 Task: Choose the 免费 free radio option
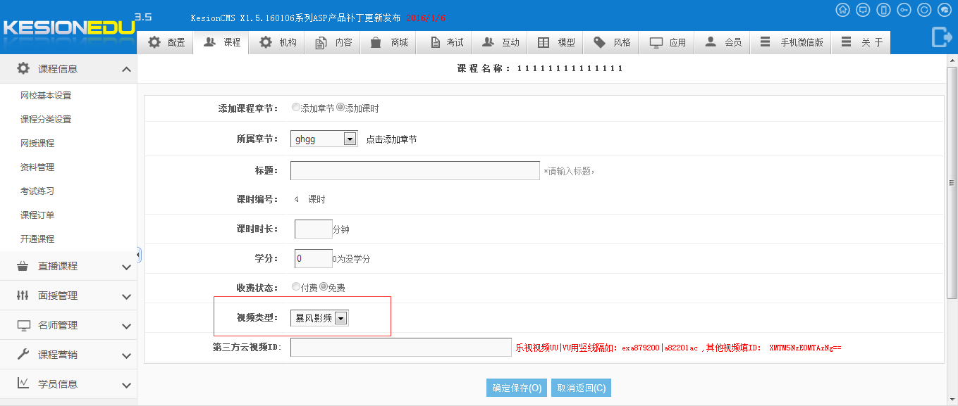[324, 287]
